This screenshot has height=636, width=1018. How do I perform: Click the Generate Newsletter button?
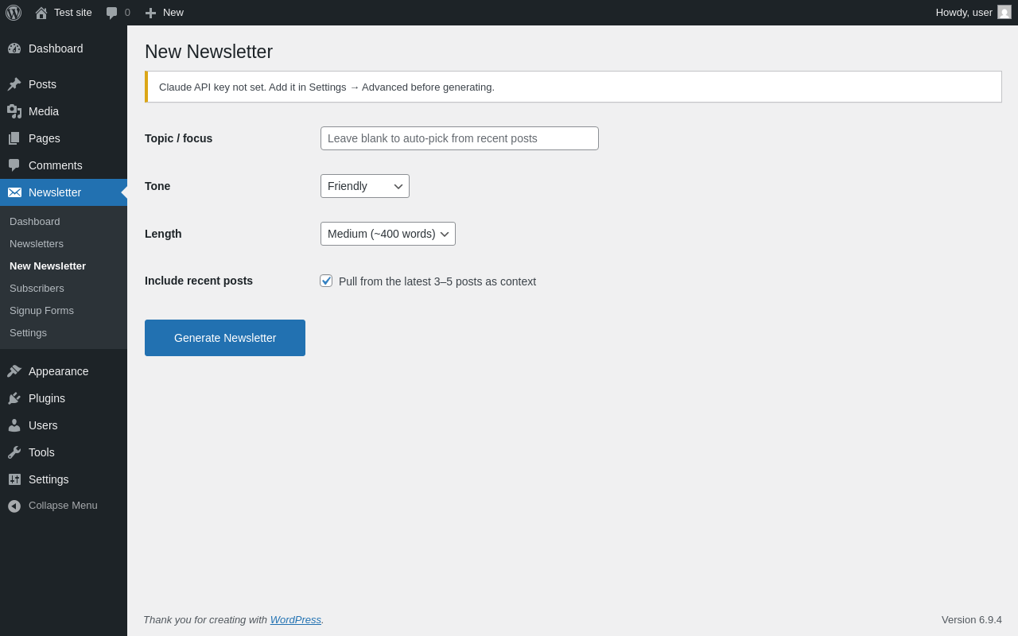coord(225,338)
